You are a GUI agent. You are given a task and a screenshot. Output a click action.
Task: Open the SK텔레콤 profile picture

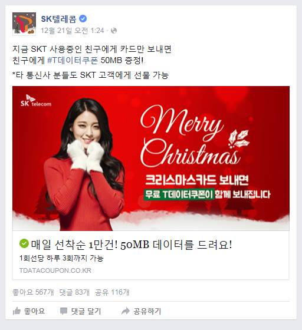coord(24,24)
